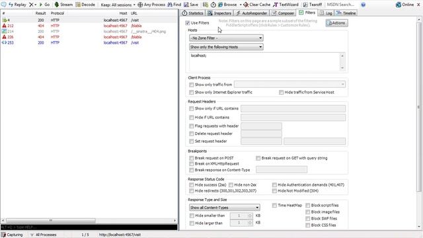Open the AutoResponder tab

tap(251, 13)
